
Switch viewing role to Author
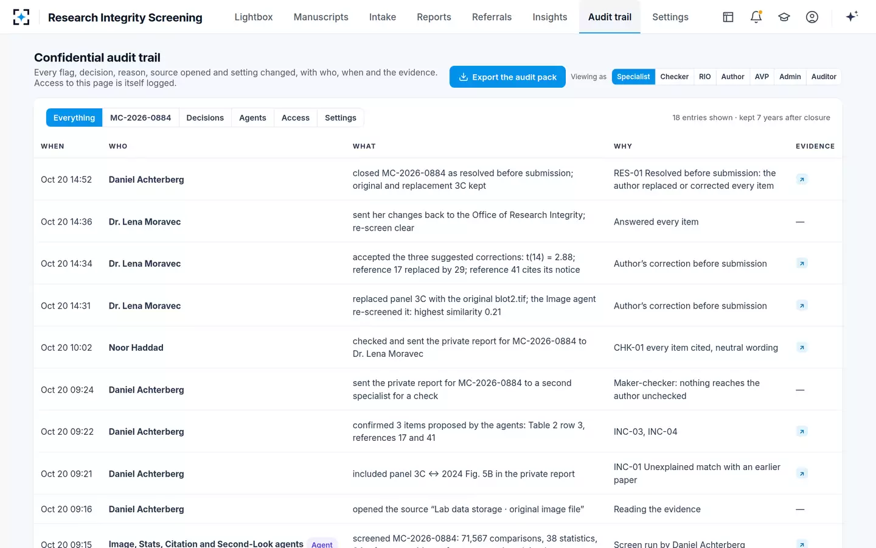[x=733, y=77]
